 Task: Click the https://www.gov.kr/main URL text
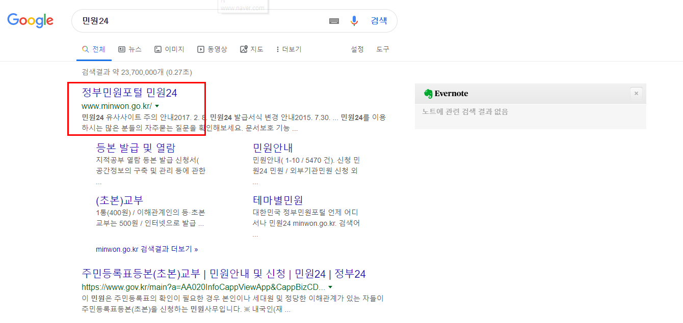pos(203,287)
